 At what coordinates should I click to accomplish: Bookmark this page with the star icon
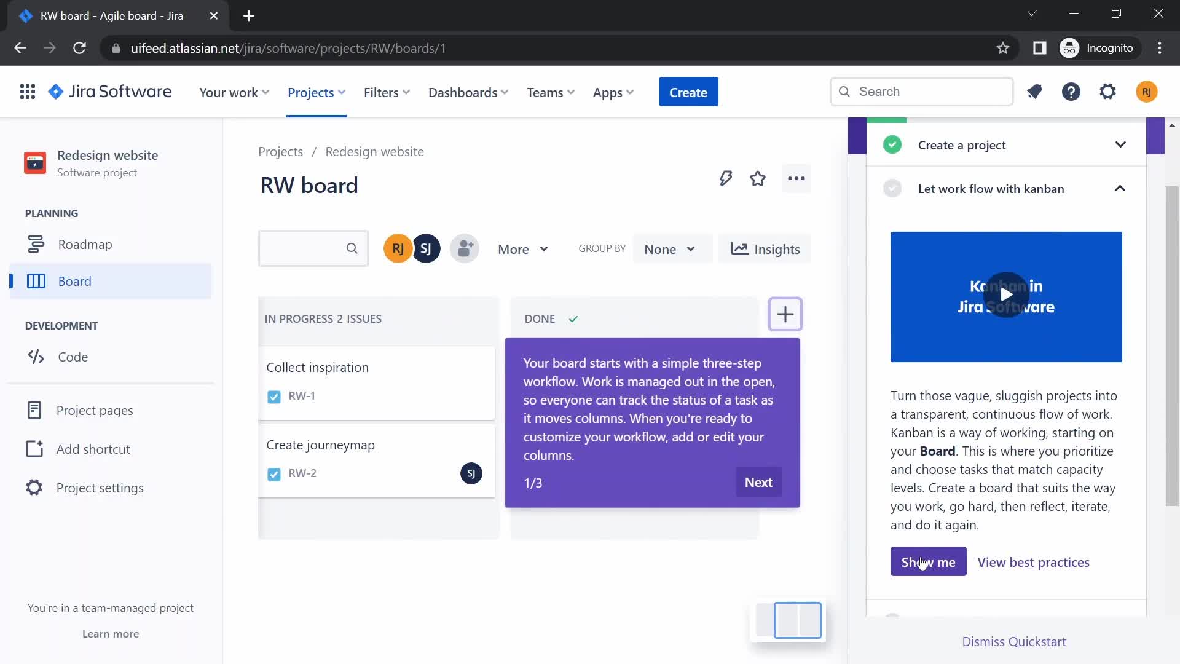[x=1003, y=48]
